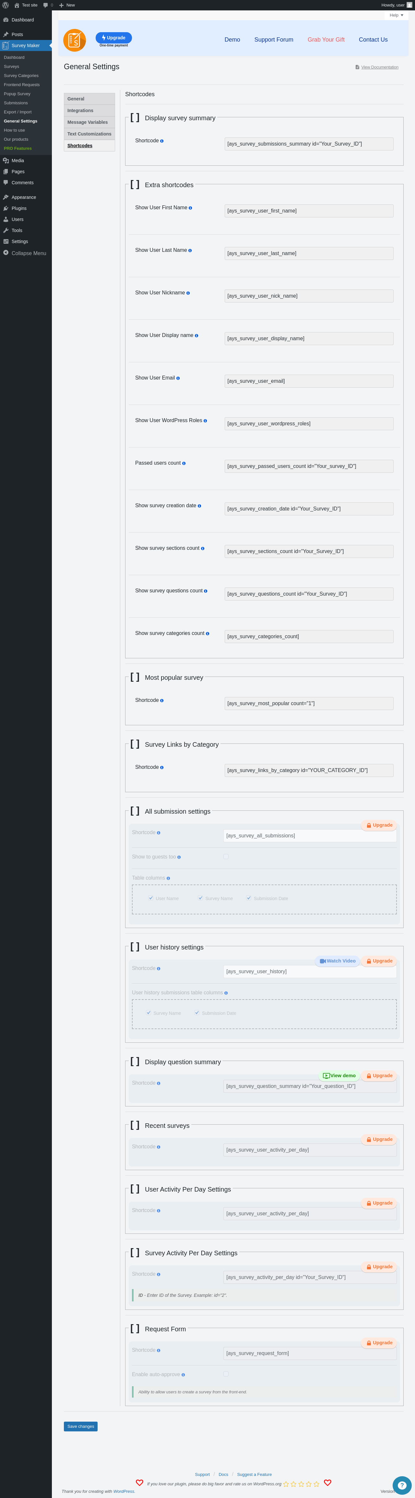Image resolution: width=415 pixels, height=1498 pixels.
Task: Click the comments bubble icon in admin bar
Action: 46,5
